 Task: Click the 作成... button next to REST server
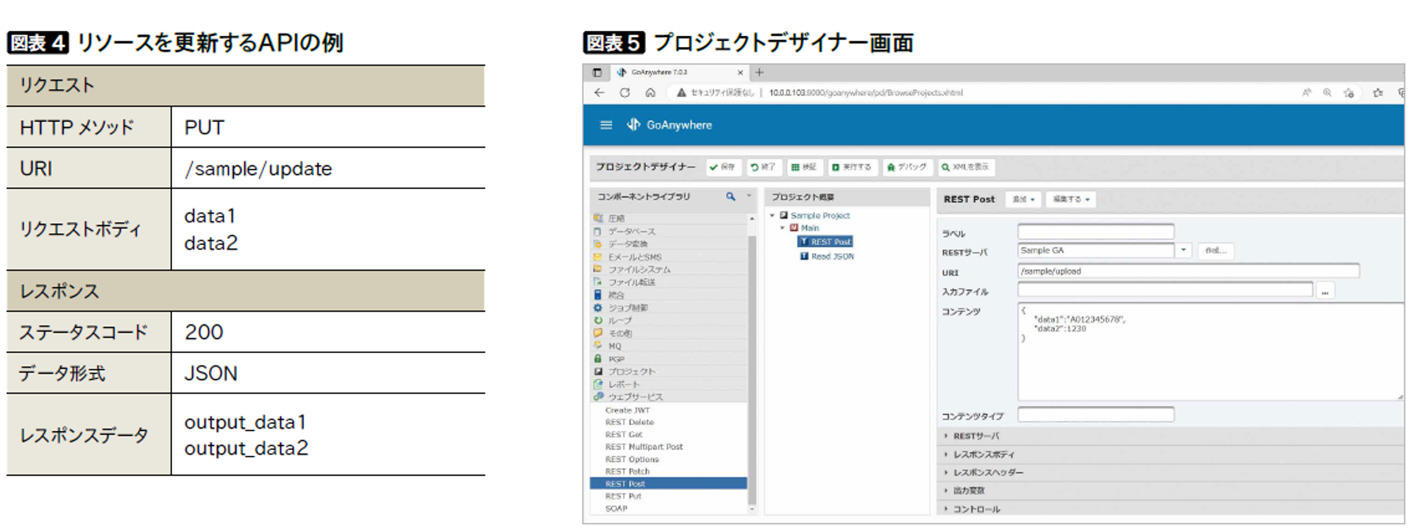coord(1215,251)
